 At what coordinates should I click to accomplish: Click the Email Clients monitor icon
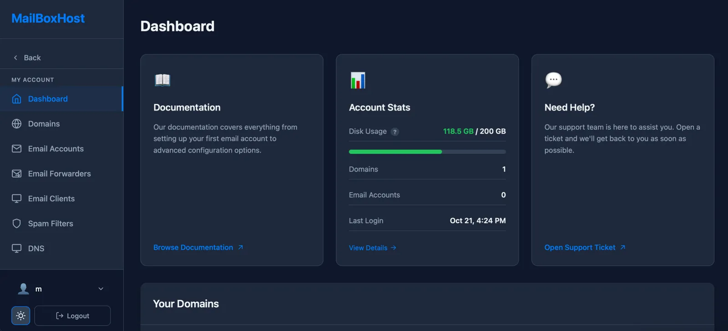pyautogui.click(x=17, y=199)
